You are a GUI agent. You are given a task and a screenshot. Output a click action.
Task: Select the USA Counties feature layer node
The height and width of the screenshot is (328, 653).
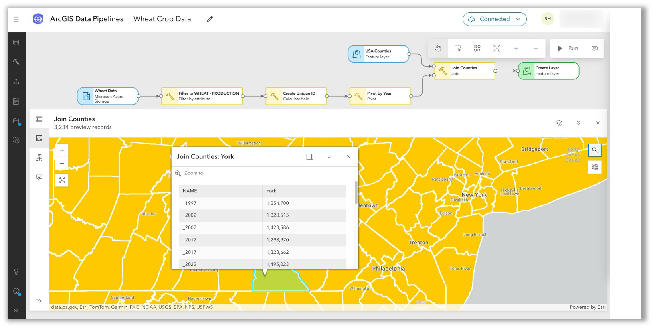coord(378,54)
